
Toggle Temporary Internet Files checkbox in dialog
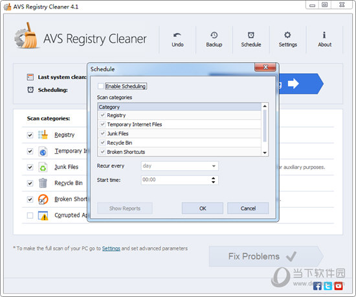pos(103,124)
